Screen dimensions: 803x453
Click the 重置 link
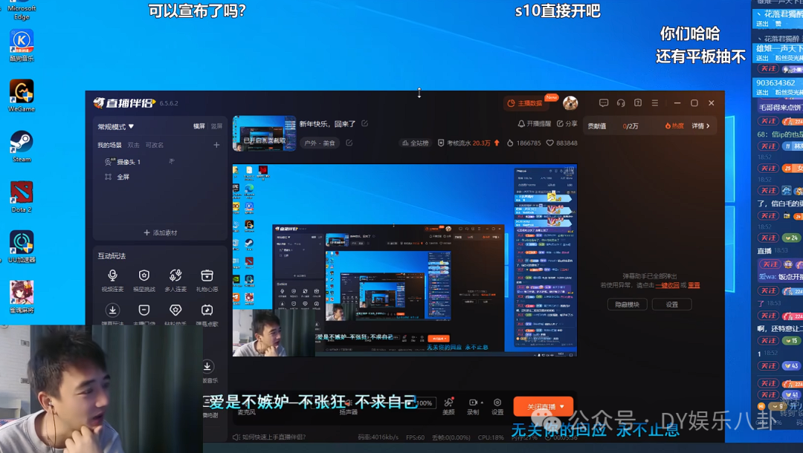(694, 285)
